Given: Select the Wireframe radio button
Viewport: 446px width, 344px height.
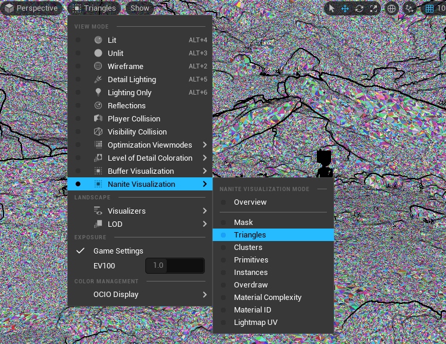Looking at the screenshot, I should click(77, 66).
